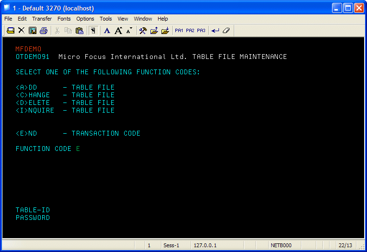The height and width of the screenshot is (252, 367).
Task: Close the Default 3270 window
Action: pyautogui.click(x=359, y=8)
